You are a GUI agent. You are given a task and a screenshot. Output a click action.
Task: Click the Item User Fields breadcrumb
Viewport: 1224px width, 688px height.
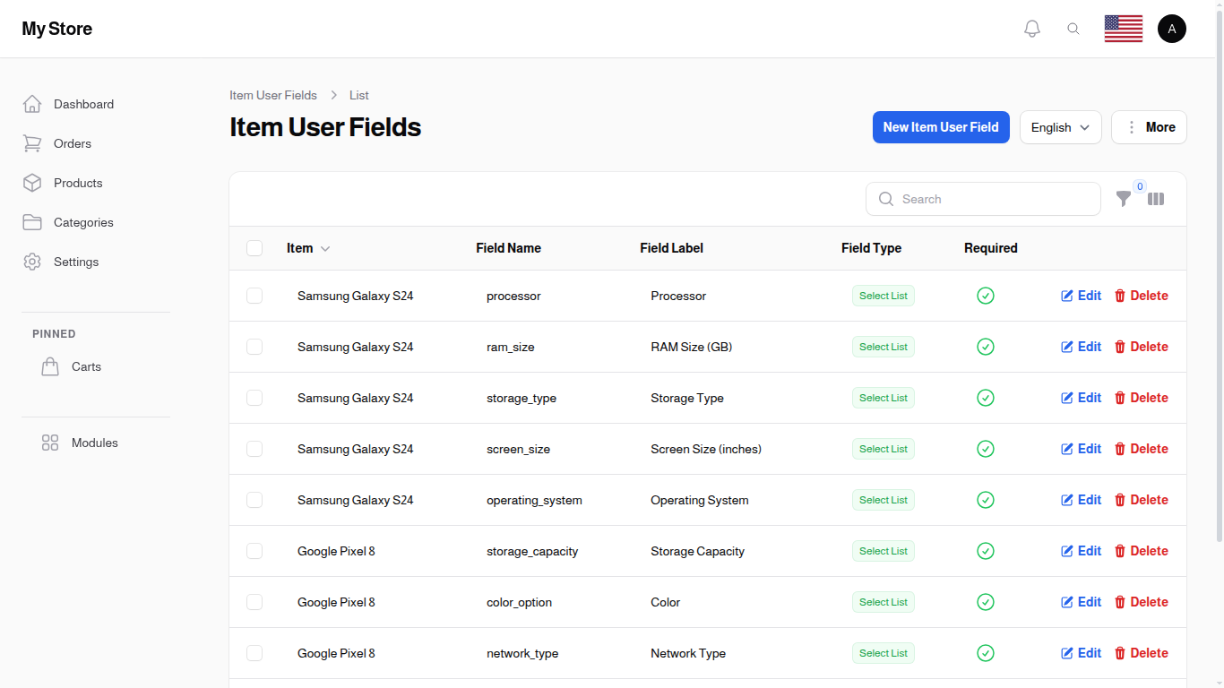(273, 95)
